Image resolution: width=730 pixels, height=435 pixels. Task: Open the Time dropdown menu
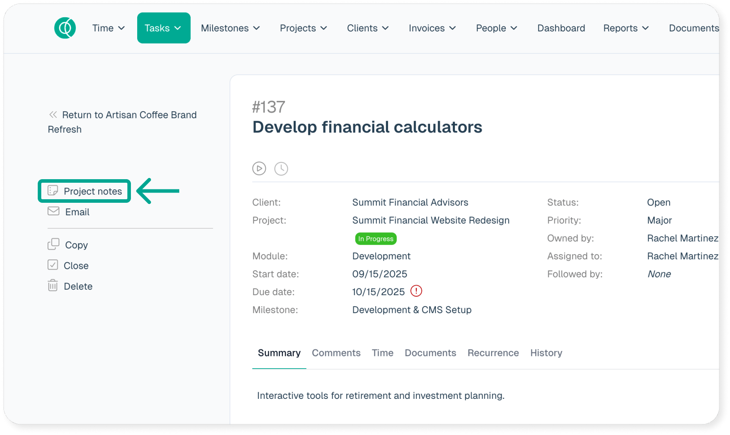pyautogui.click(x=108, y=28)
